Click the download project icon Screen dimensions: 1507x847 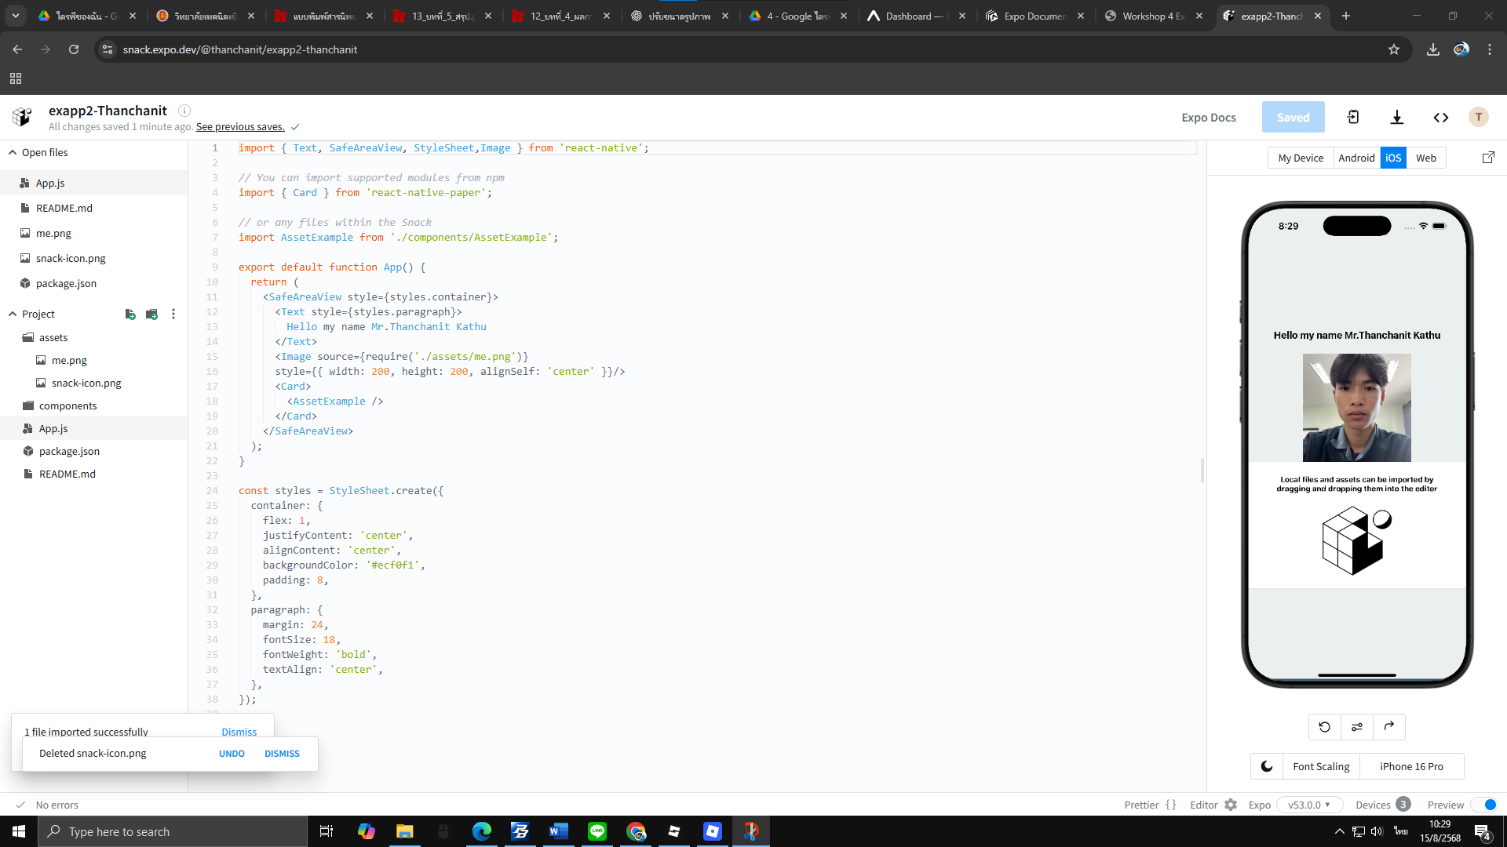[1396, 118]
